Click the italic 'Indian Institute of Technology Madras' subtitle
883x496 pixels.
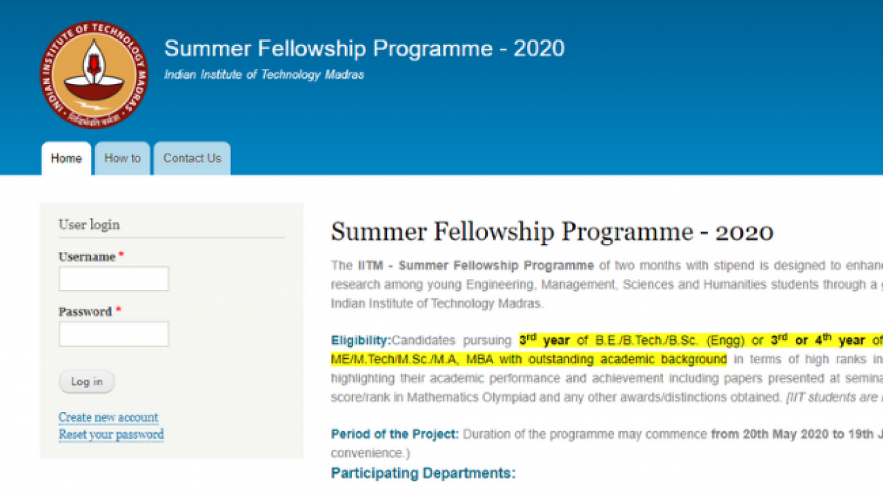point(264,74)
